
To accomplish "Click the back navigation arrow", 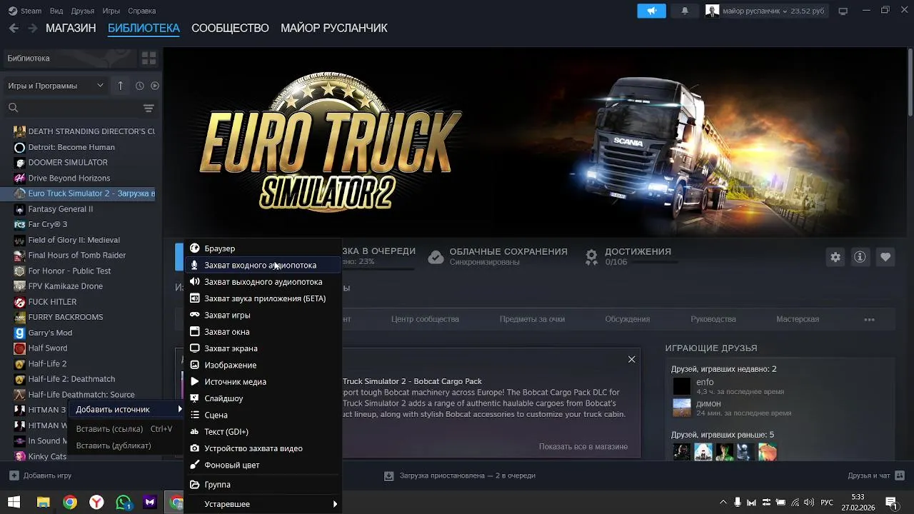I will point(14,28).
